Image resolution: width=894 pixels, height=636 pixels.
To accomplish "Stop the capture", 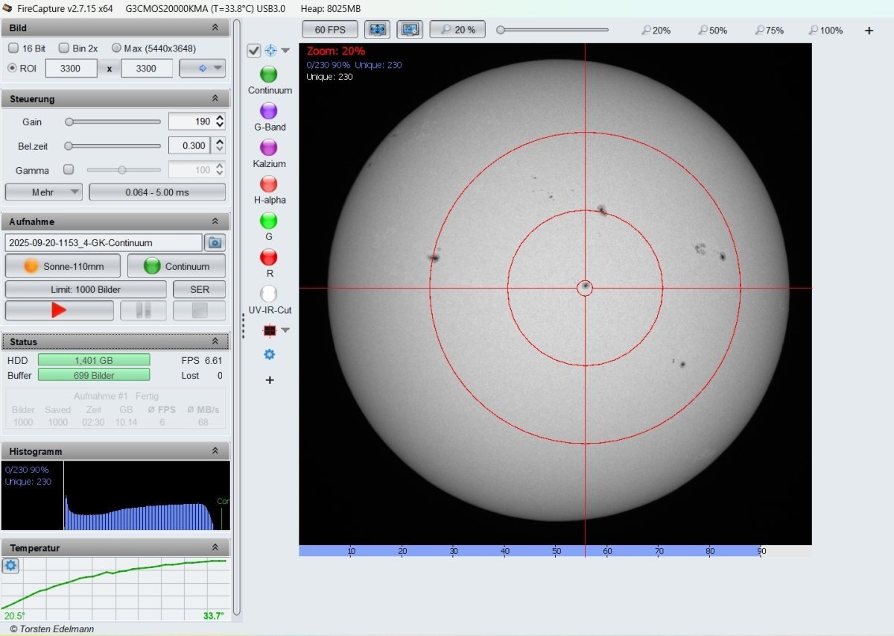I will 199,310.
